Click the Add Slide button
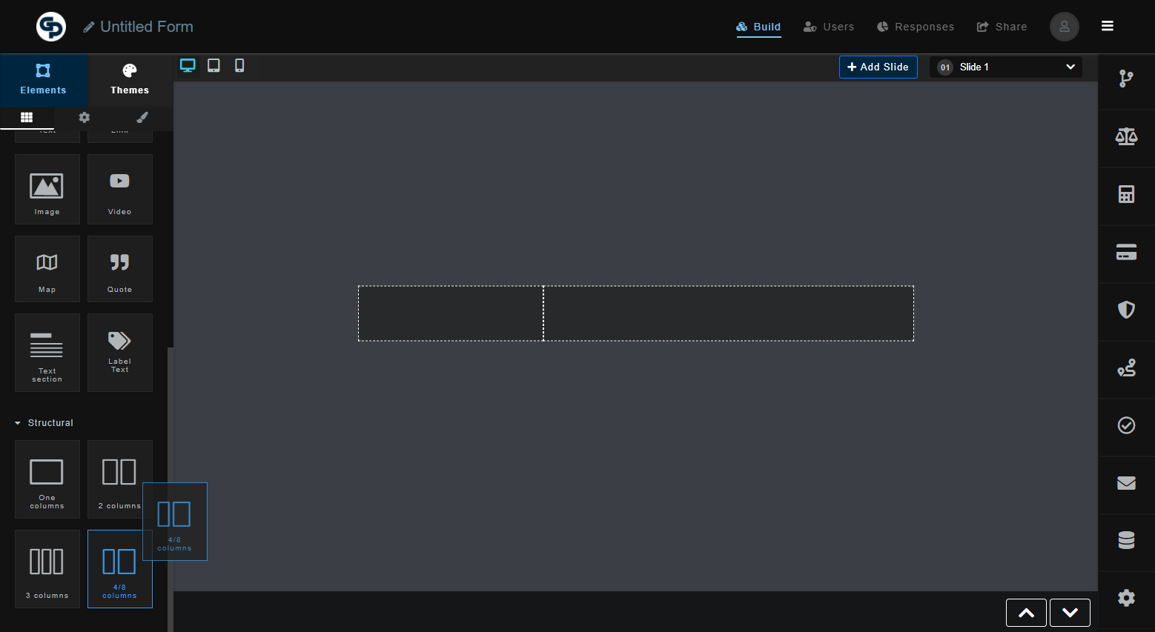The height and width of the screenshot is (632, 1155). tap(878, 67)
